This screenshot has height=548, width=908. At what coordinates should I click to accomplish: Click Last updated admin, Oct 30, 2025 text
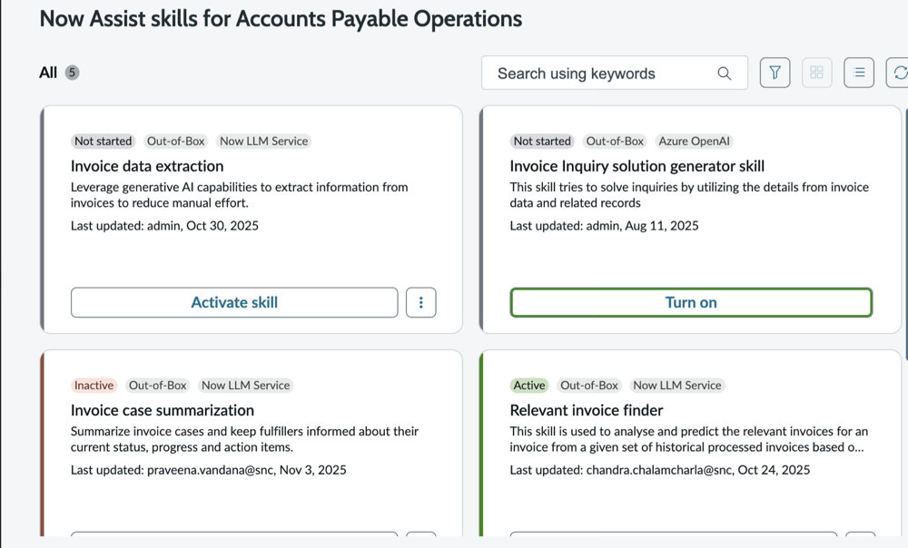coord(164,226)
